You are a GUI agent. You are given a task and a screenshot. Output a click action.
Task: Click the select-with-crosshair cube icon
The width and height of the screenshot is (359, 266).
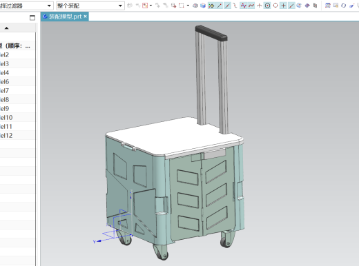174,6
